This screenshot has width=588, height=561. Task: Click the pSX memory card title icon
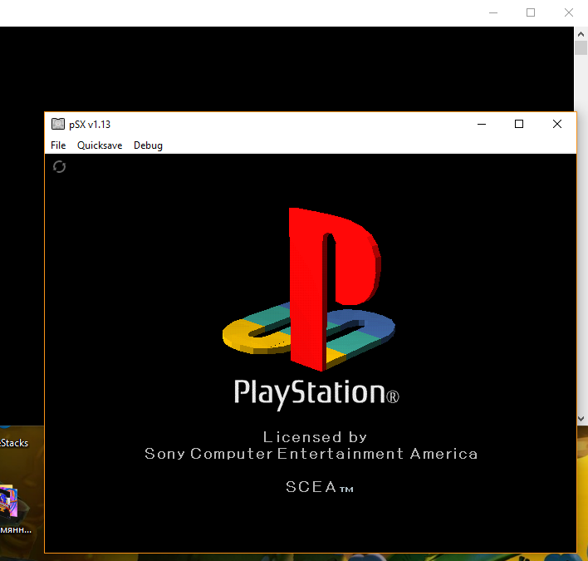(x=58, y=124)
